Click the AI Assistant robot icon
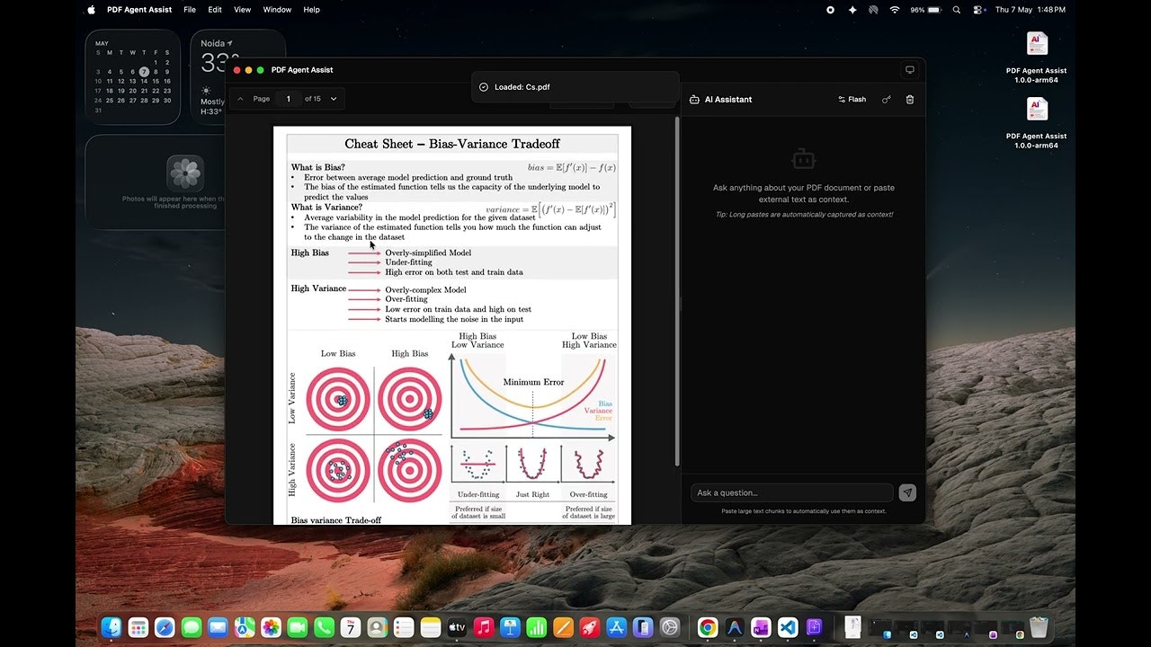 click(x=694, y=100)
